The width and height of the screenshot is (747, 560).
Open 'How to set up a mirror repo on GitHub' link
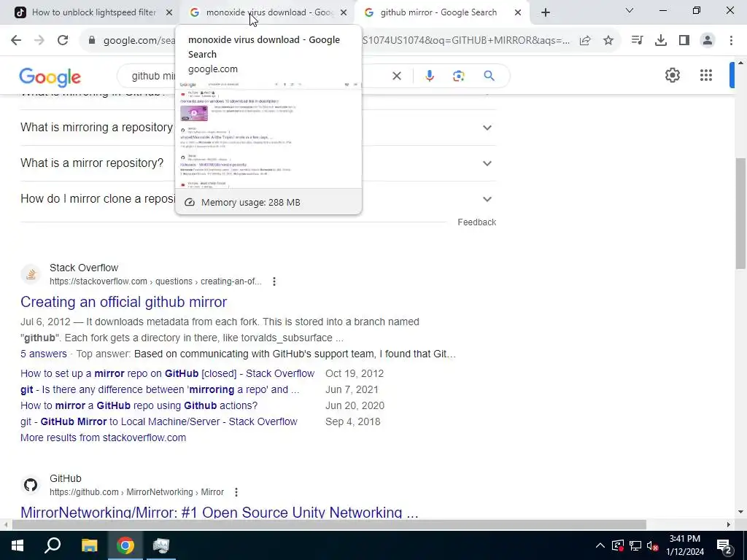(x=167, y=374)
